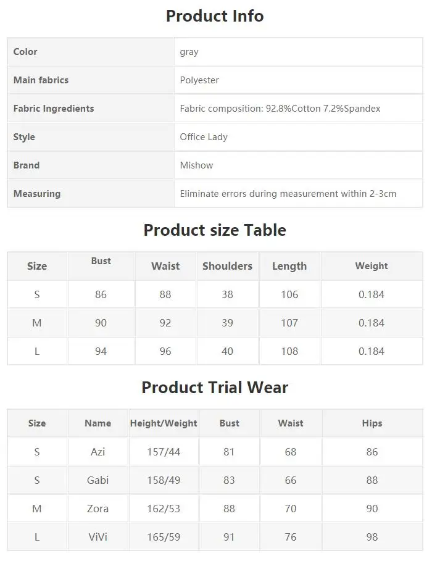The height and width of the screenshot is (561, 432).
Task: Click the "Height/Weight" column header
Action: pyautogui.click(x=164, y=423)
